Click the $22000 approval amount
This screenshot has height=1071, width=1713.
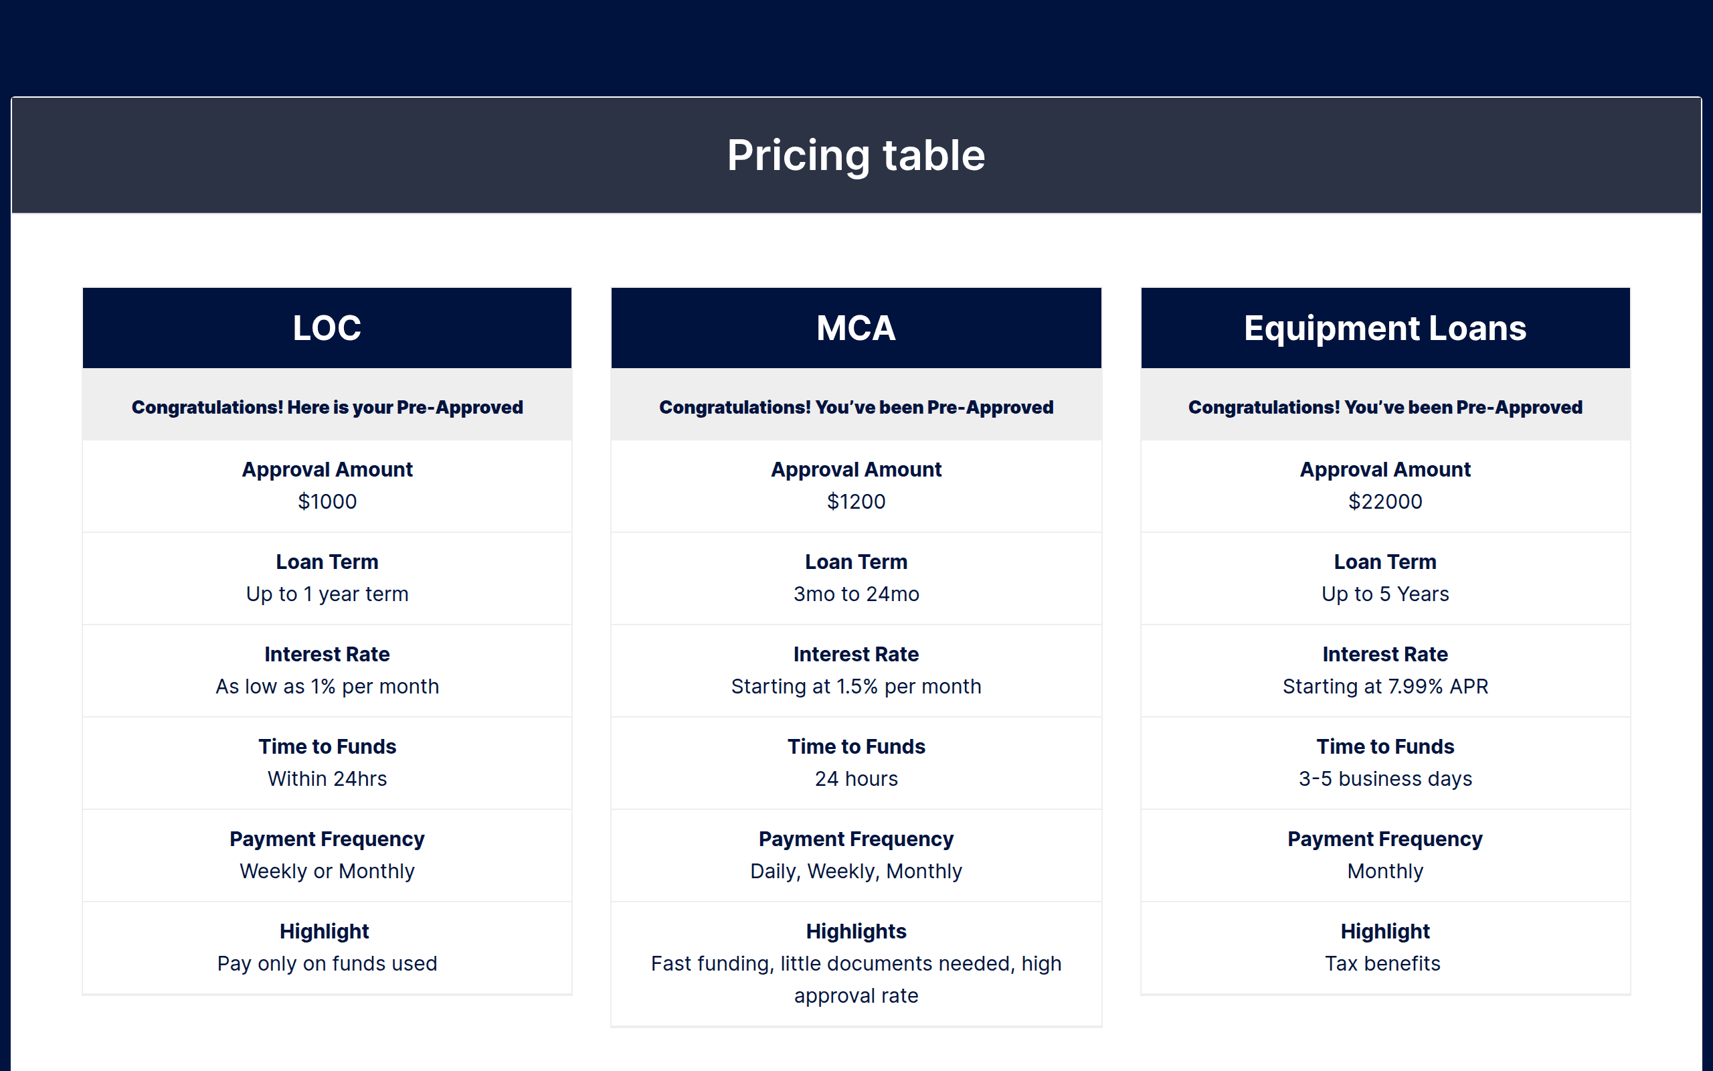1385,501
